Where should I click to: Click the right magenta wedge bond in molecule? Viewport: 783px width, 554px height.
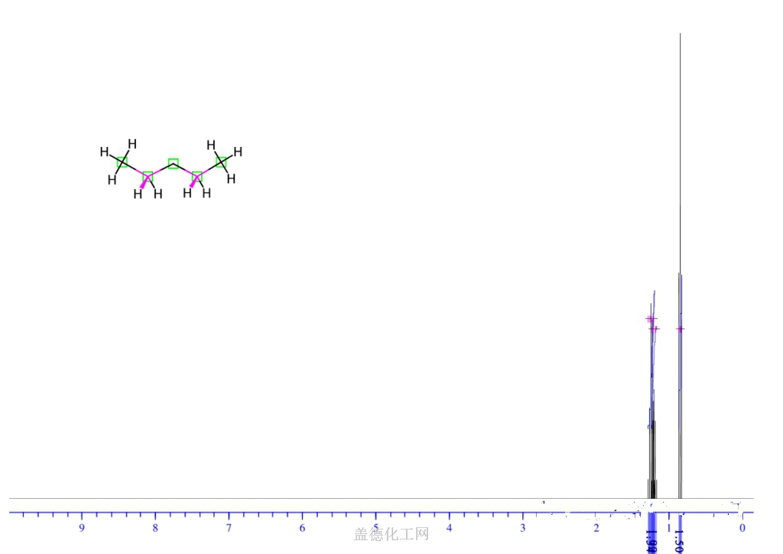[193, 184]
